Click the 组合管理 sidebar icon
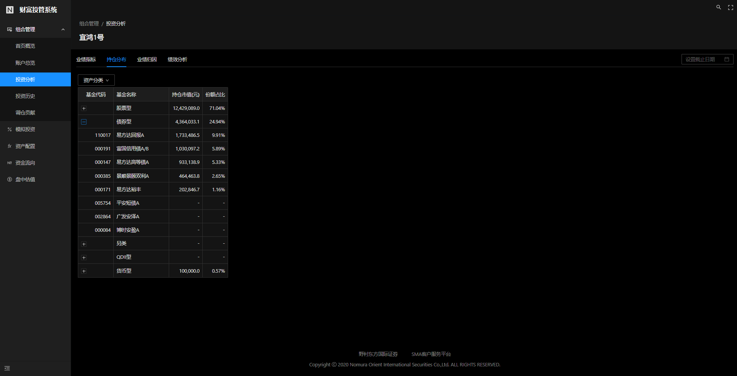This screenshot has height=376, width=737. click(10, 29)
